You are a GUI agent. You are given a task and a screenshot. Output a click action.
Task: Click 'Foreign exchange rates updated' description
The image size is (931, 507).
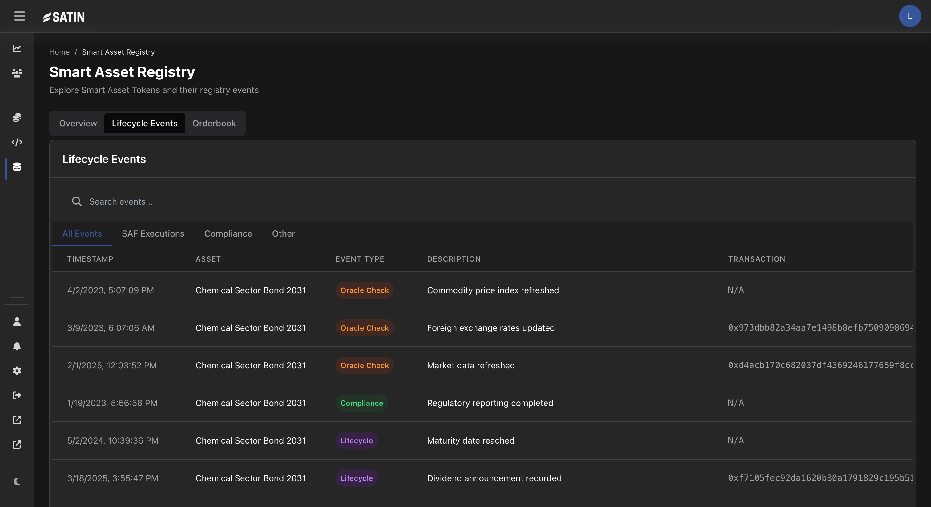point(491,328)
